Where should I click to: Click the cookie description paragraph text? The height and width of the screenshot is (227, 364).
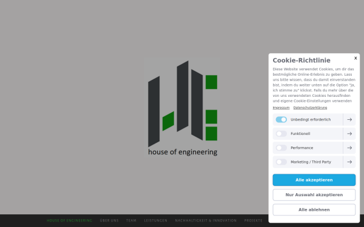click(314, 85)
